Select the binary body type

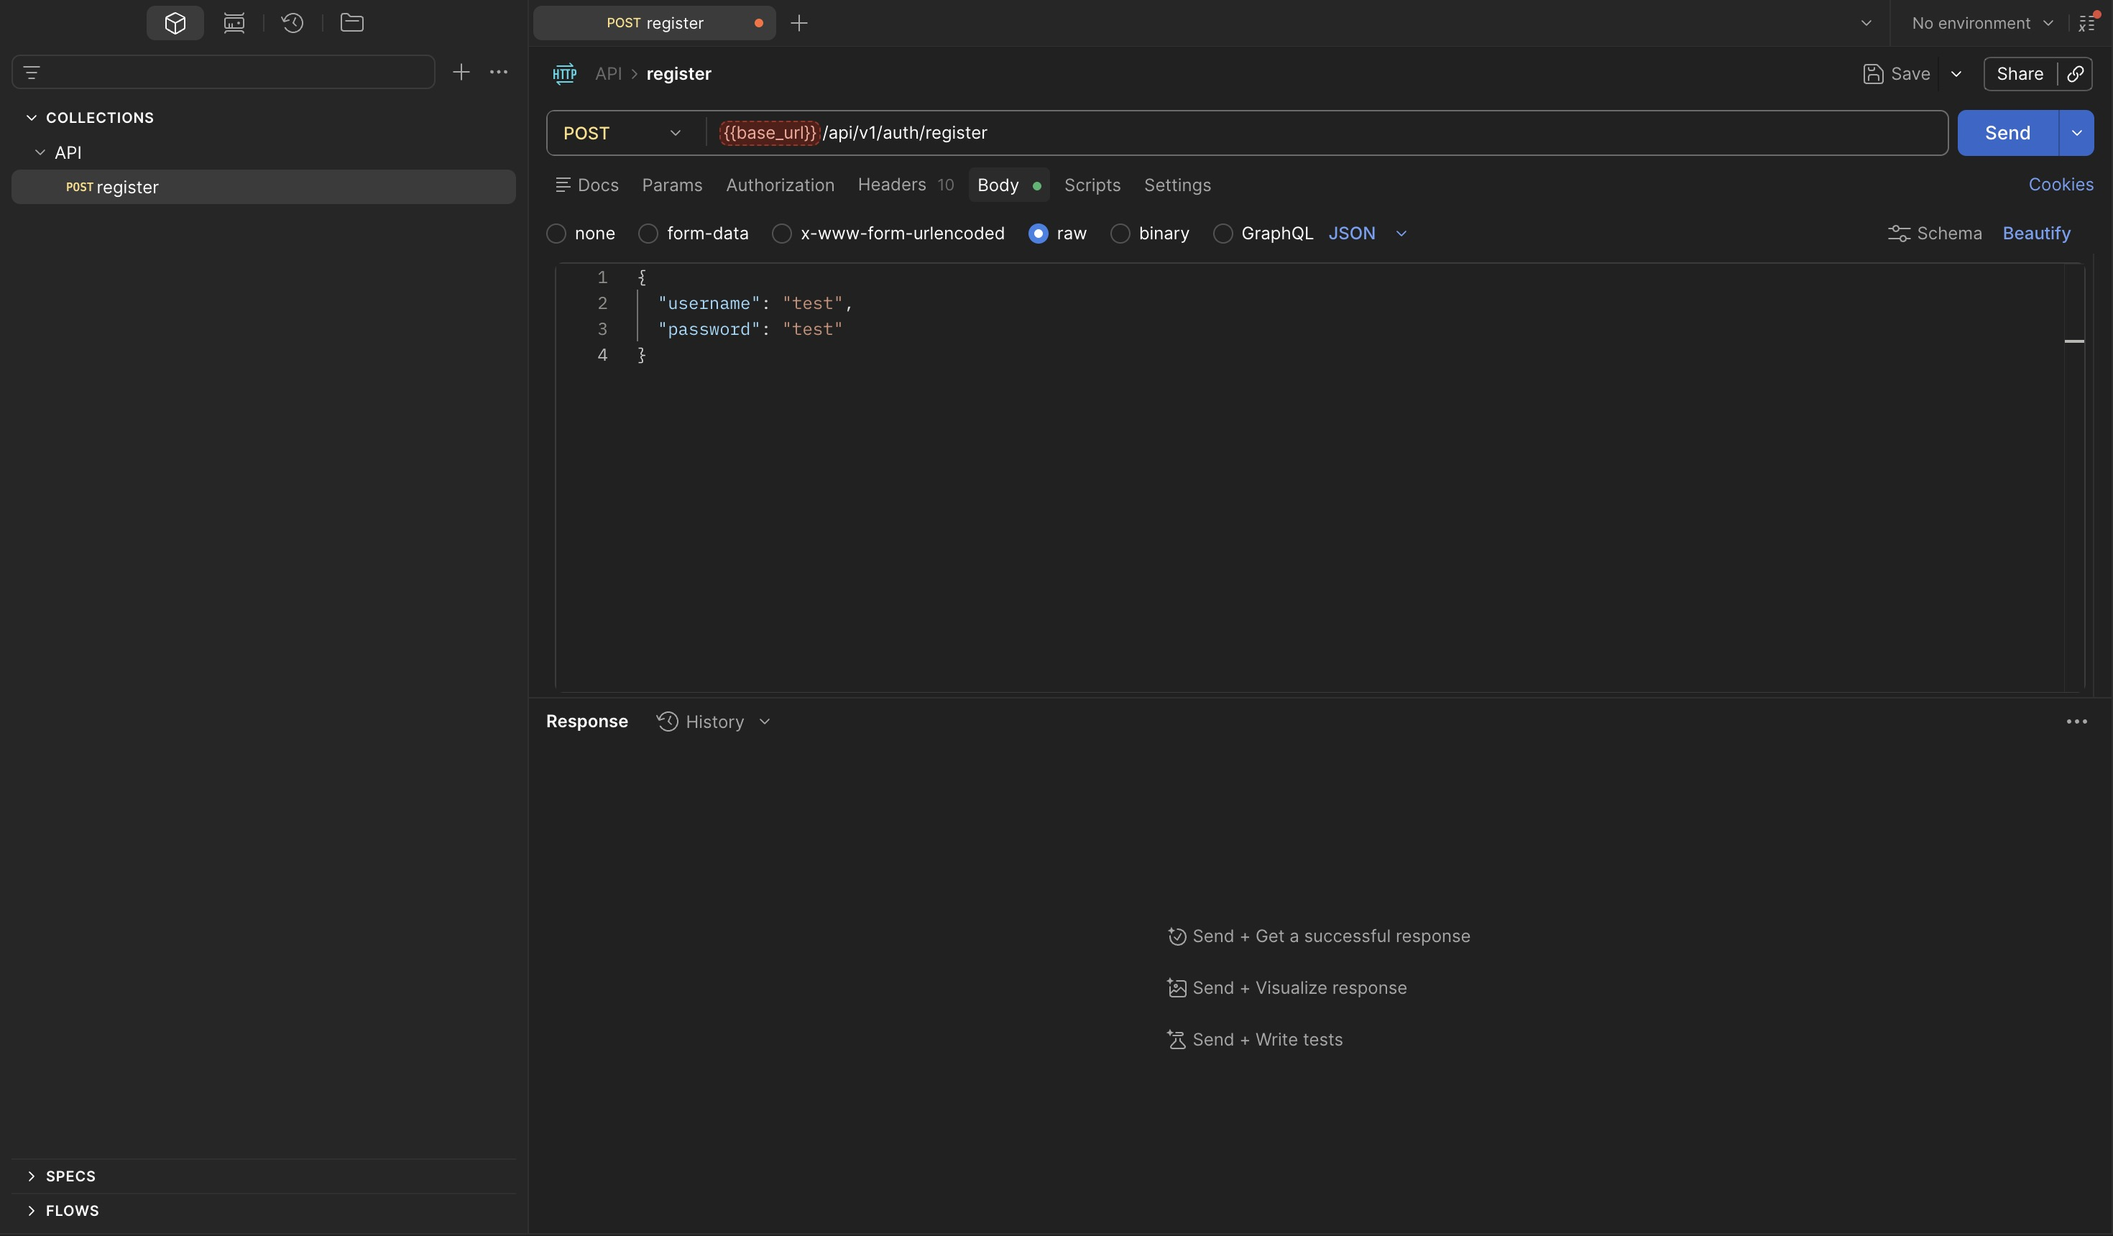pos(1120,233)
